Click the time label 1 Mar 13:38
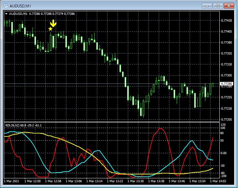The width and height of the screenshot is (238, 188). tap(156, 181)
